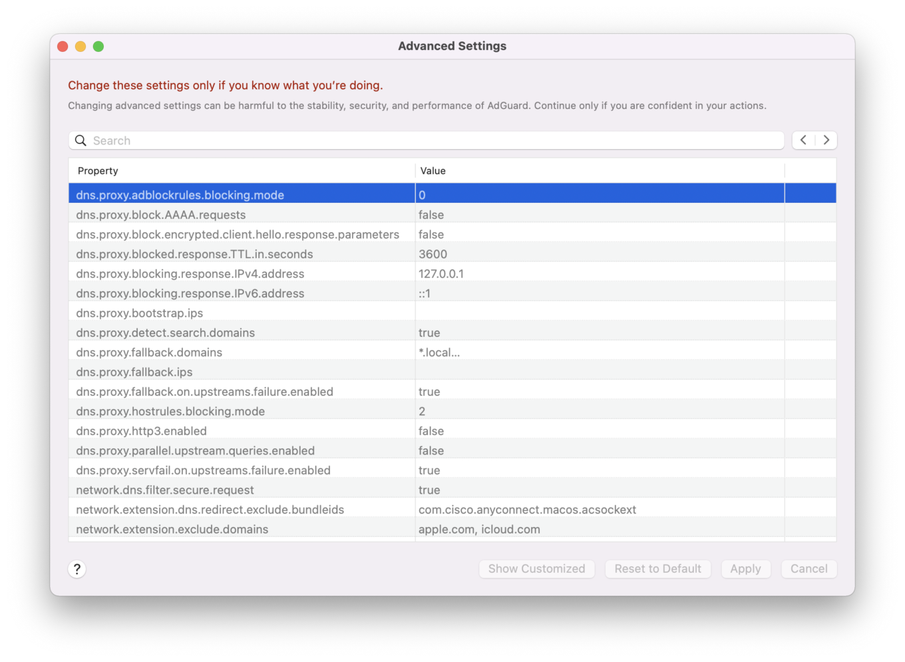Click the Property column header
Viewport: 905px width, 662px height.
[97, 170]
